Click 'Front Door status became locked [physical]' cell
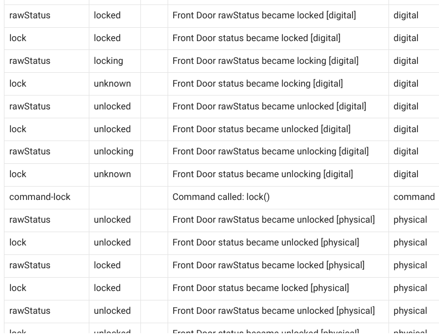Image resolution: width=439 pixels, height=336 pixels. point(278,288)
